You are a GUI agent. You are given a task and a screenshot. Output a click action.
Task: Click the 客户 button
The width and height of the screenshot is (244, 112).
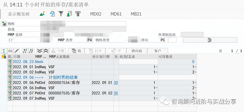tap(158, 51)
